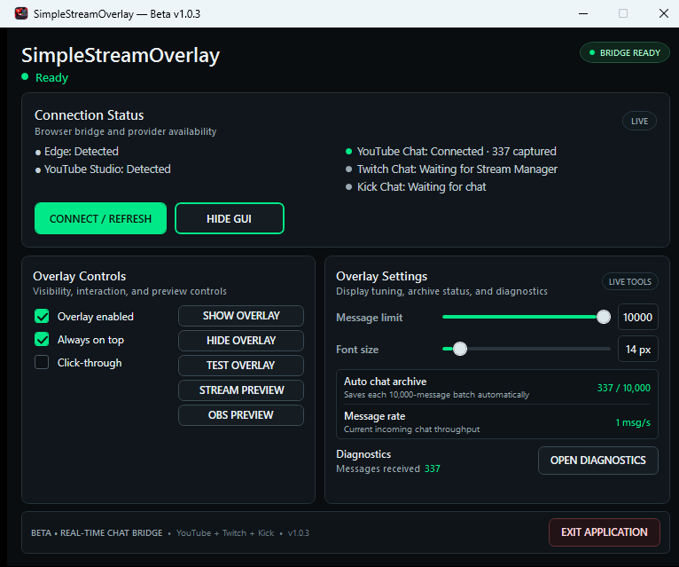The width and height of the screenshot is (679, 567).
Task: Click the Message limit value field 10000
Action: point(637,318)
